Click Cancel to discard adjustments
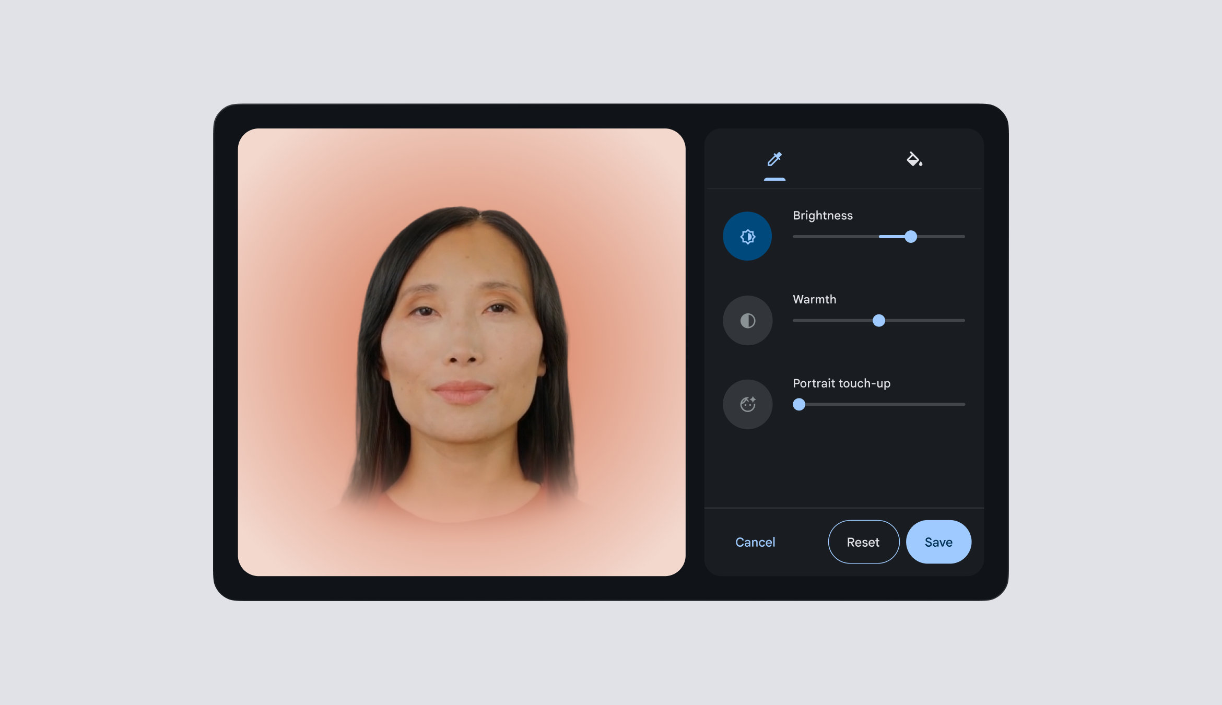 coord(755,542)
